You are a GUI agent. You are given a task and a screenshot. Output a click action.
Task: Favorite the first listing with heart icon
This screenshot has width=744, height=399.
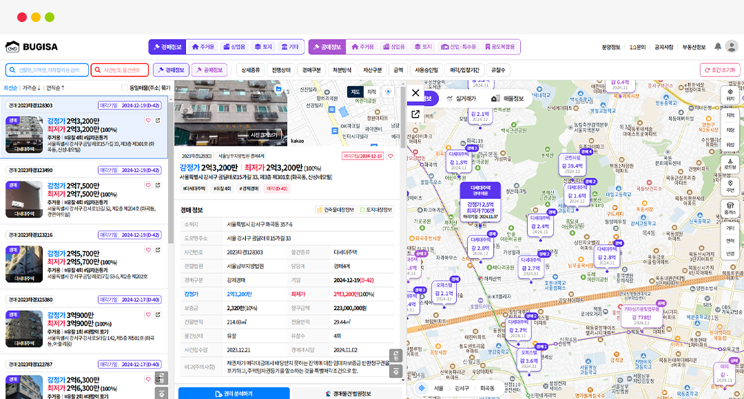click(x=147, y=120)
